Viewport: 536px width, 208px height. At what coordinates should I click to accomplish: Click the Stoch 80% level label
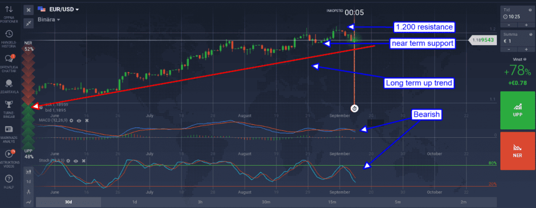(x=492, y=163)
